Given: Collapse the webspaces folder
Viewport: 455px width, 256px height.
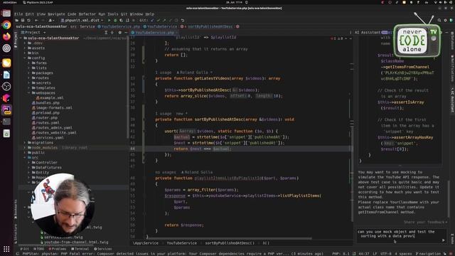Looking at the screenshot, I should [x=29, y=93].
